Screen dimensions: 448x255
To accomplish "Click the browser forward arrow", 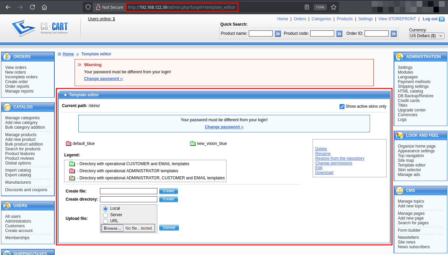I will (x=20, y=7).
